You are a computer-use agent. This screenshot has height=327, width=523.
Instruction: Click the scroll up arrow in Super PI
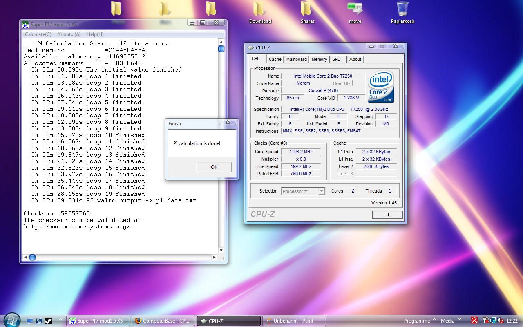(221, 42)
